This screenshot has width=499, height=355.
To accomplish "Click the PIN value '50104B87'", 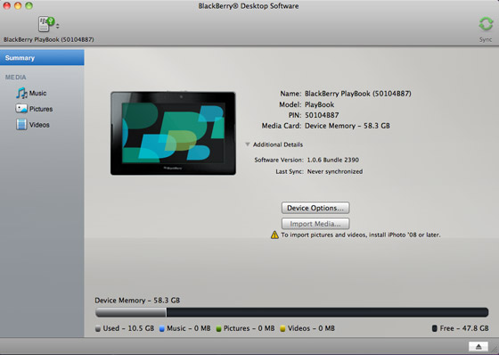I will [322, 115].
